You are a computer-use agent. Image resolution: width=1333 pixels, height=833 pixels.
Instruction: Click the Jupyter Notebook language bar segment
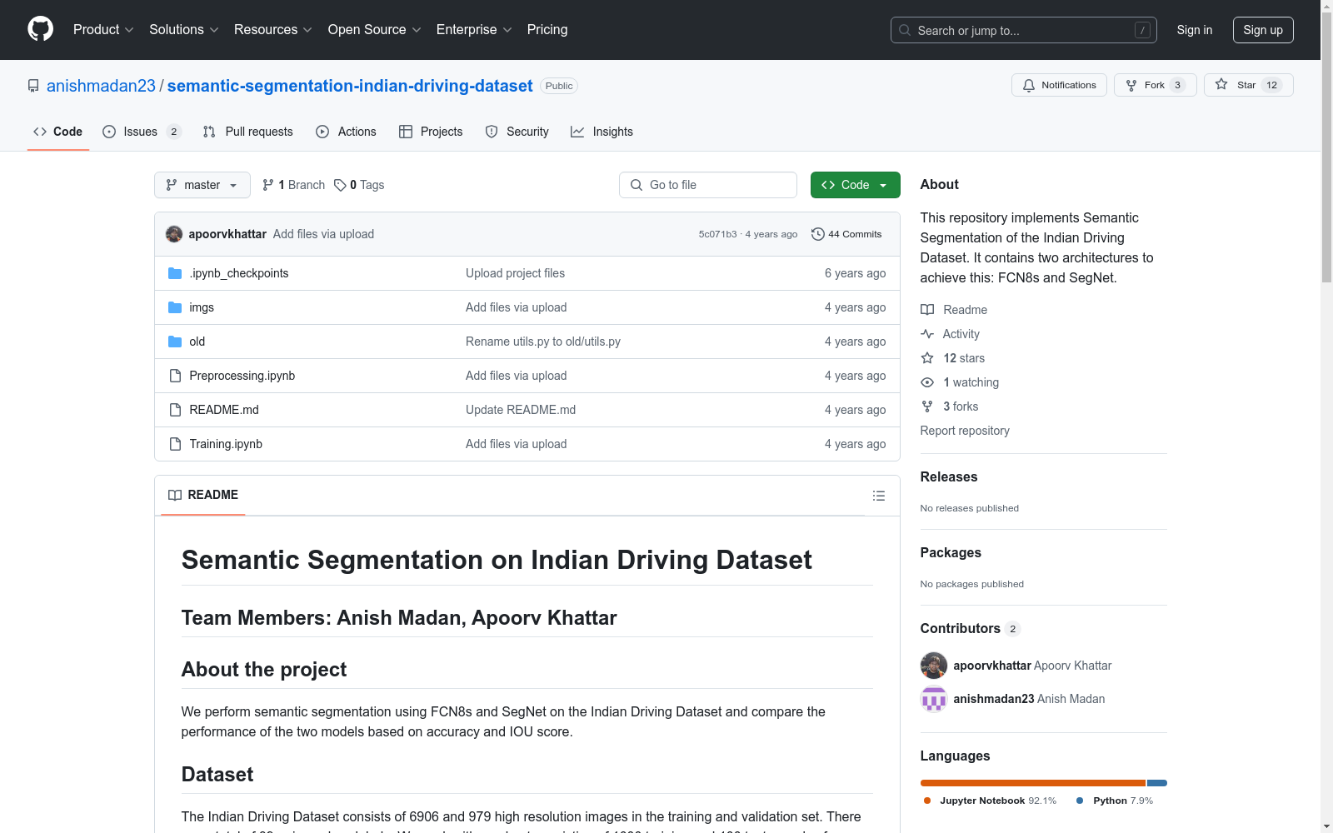click(x=1033, y=783)
